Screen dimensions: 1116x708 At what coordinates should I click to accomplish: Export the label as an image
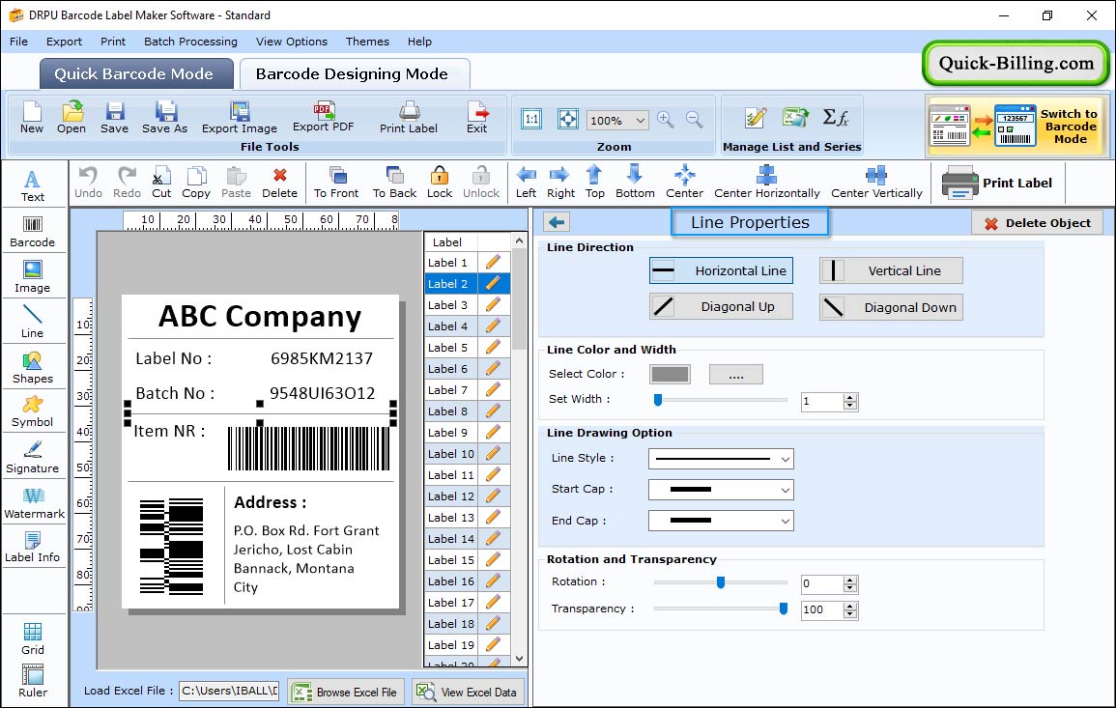(x=240, y=118)
